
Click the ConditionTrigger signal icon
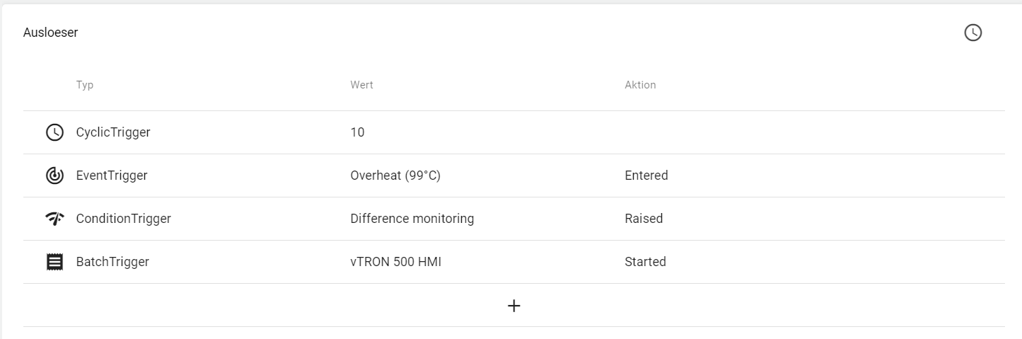[54, 219]
